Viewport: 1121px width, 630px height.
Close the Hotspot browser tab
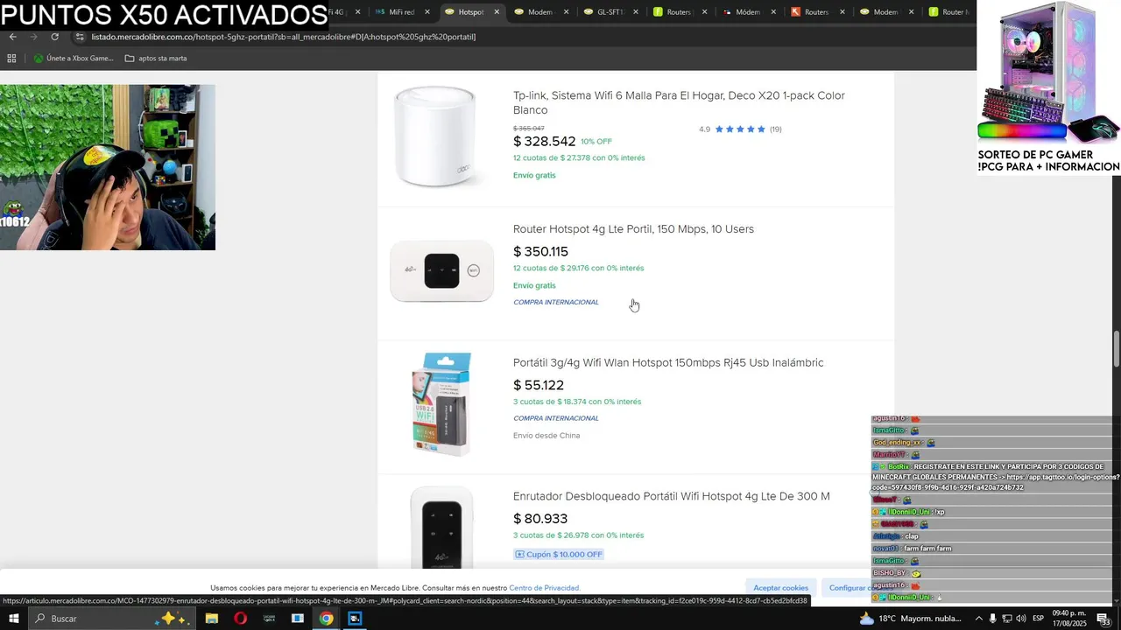point(497,12)
